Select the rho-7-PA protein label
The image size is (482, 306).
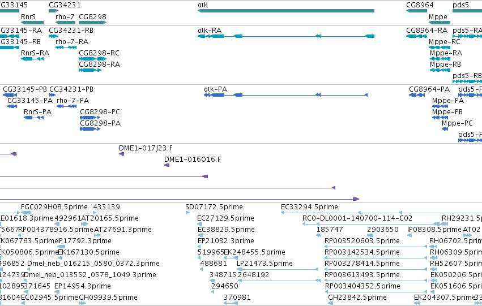(x=73, y=101)
